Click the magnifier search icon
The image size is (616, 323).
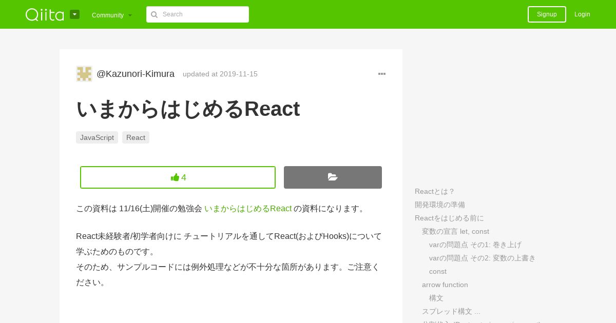154,14
